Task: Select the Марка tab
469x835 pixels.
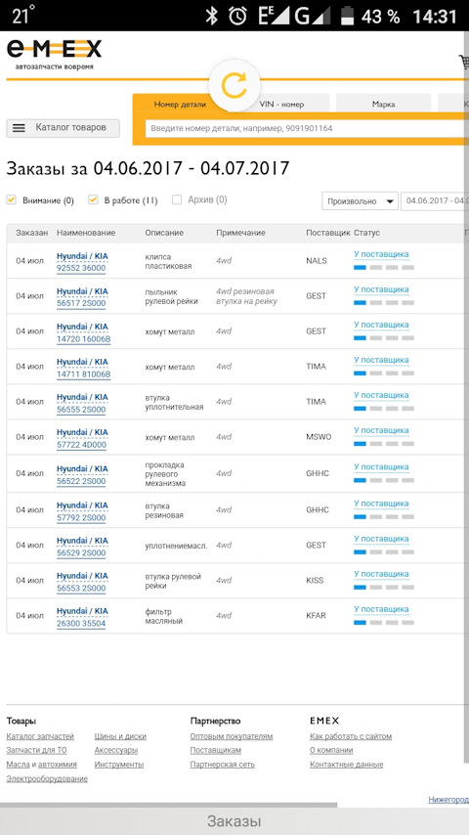Action: click(383, 105)
